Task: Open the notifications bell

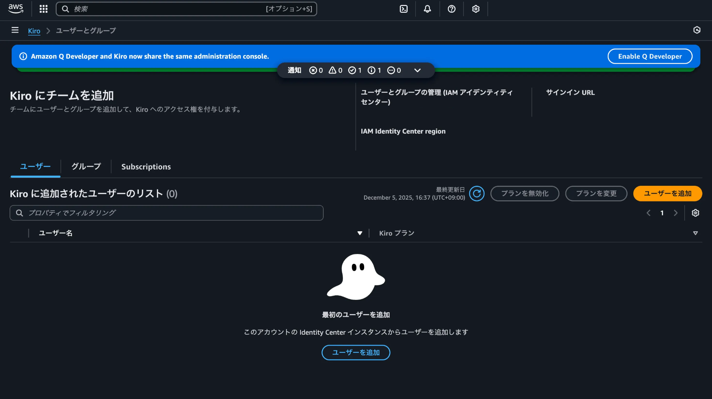Action: click(x=428, y=9)
